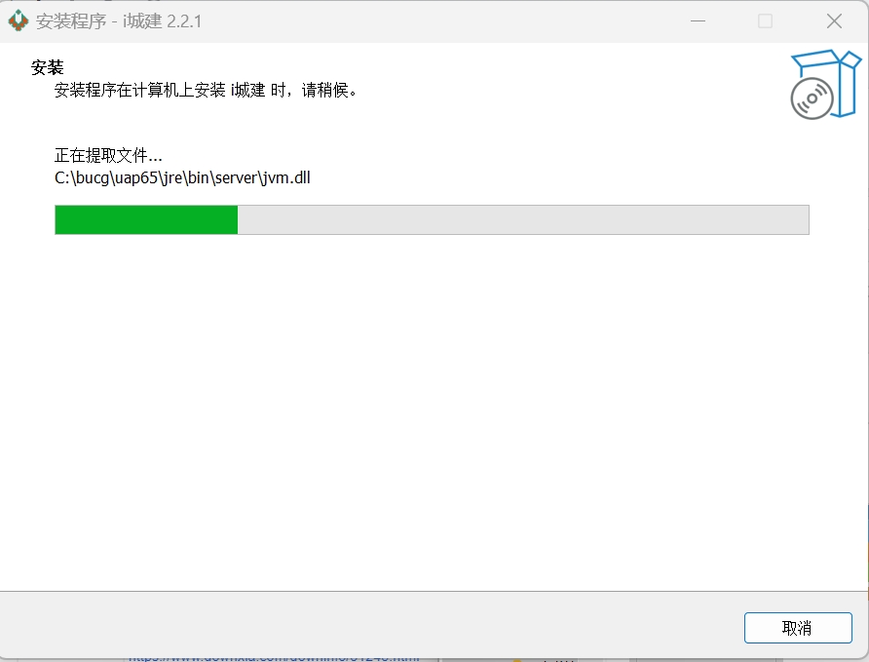Cancel installation with the 取消 button

coord(798,628)
